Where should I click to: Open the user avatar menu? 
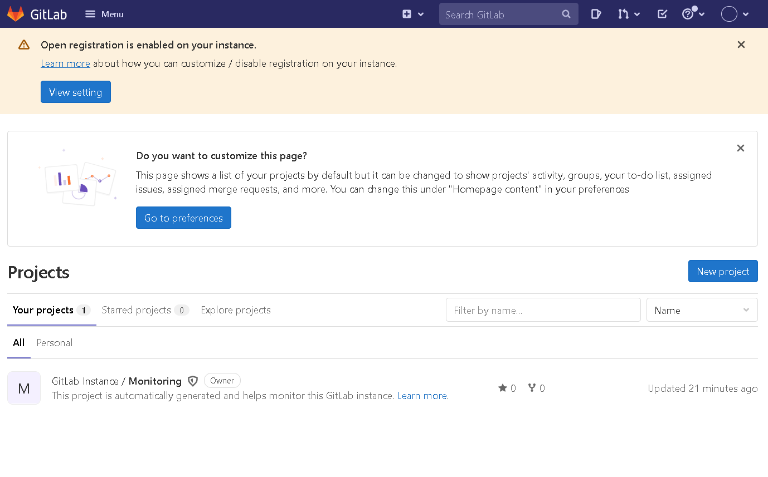(735, 14)
